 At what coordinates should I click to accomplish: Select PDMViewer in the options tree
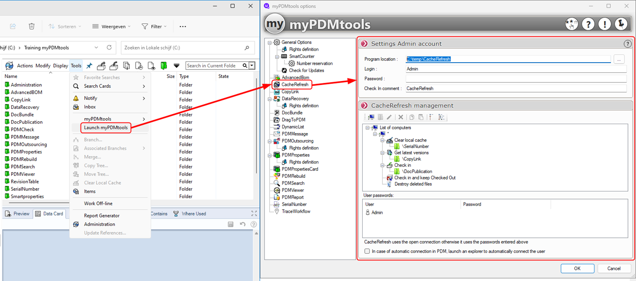293,190
